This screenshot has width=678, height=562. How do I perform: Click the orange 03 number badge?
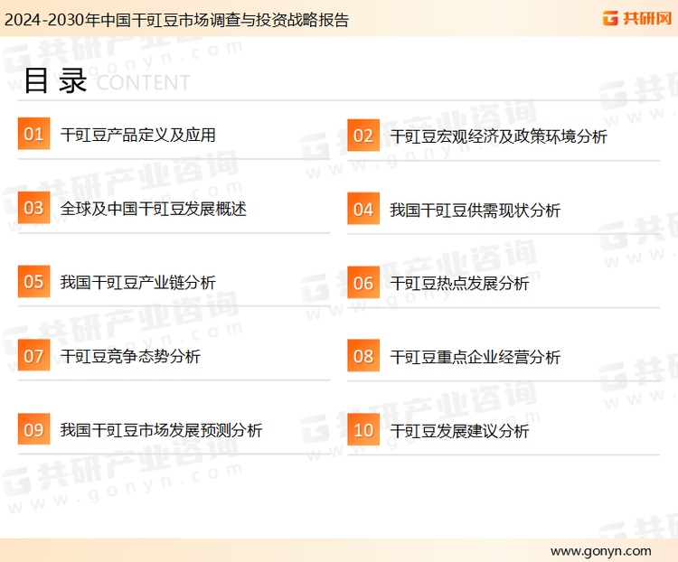(x=33, y=208)
